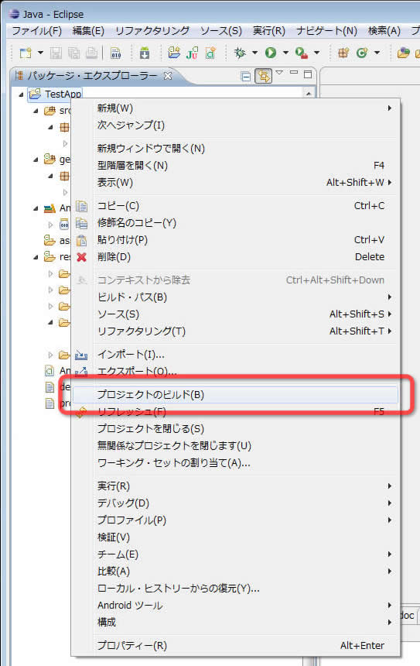Open the ファイル(F) menu in menu bar

(x=36, y=31)
